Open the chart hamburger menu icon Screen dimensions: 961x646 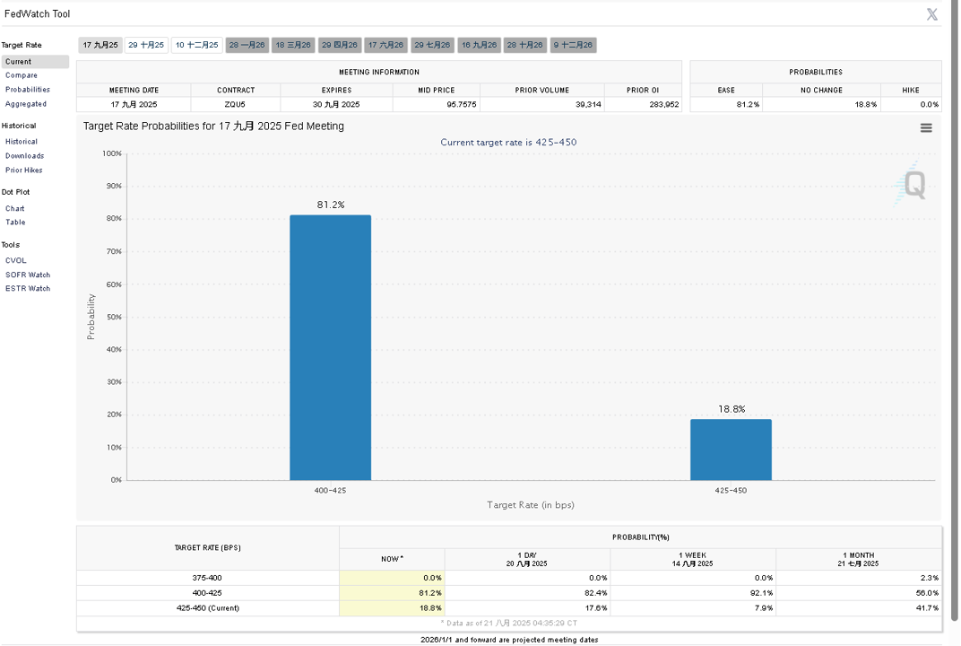tap(926, 127)
